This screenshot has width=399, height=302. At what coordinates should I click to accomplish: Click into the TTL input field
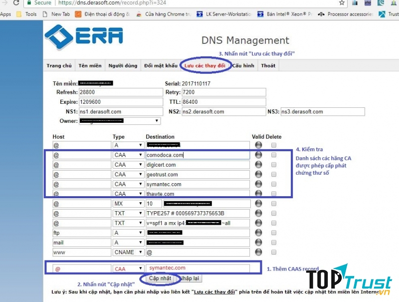(223, 102)
